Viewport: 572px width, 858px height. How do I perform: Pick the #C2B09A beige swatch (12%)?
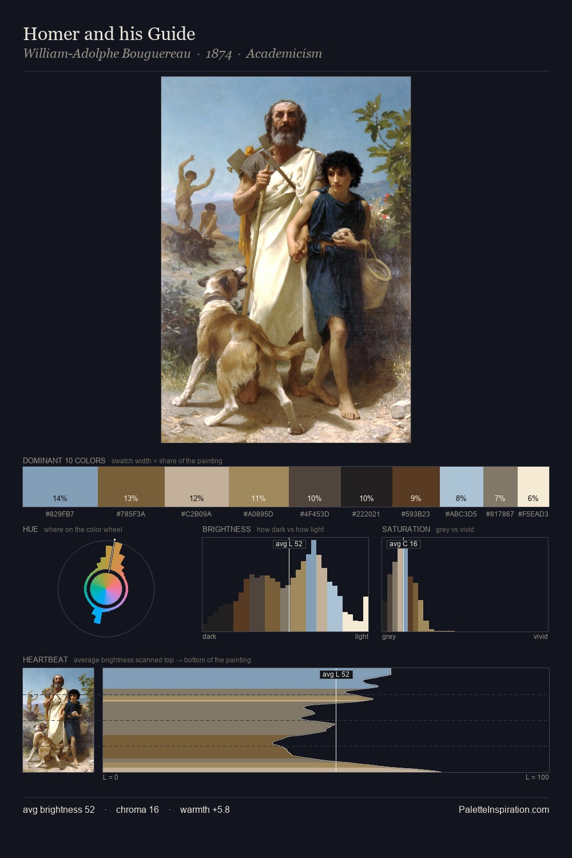(x=197, y=487)
